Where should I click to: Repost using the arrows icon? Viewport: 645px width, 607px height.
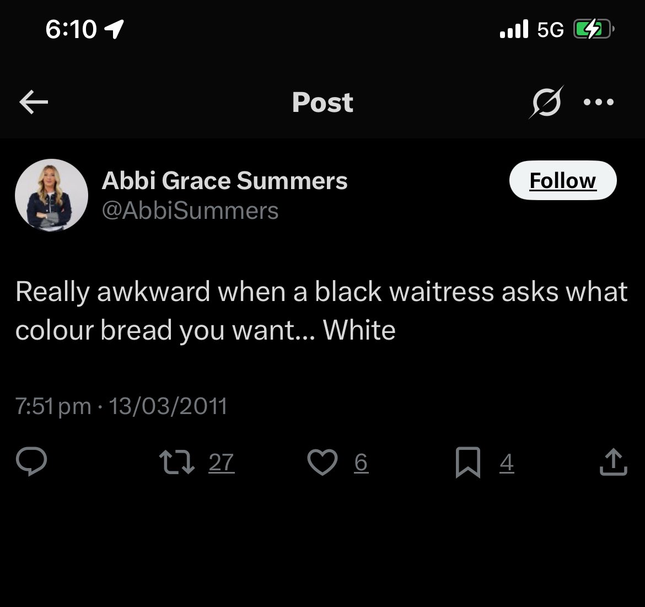pos(177,462)
